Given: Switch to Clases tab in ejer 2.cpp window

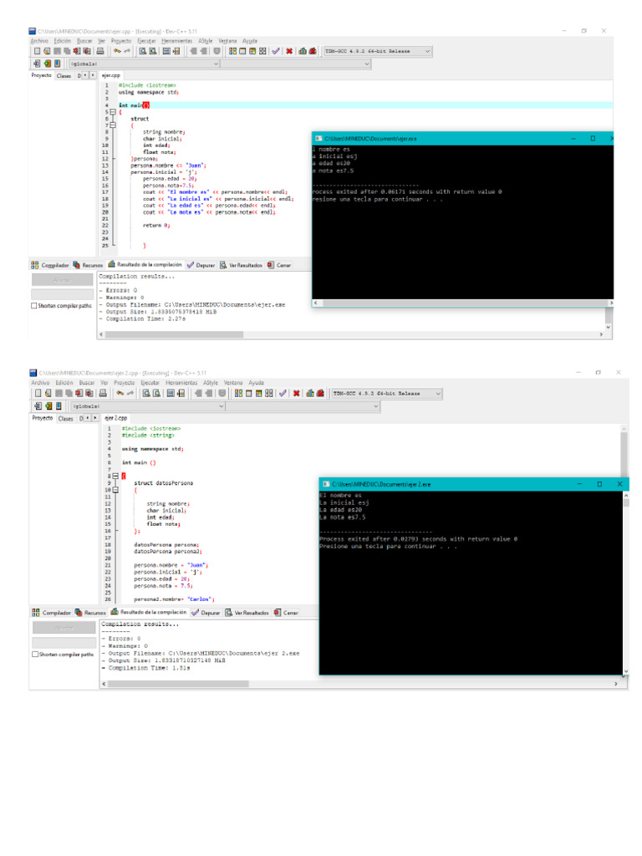Looking at the screenshot, I should pyautogui.click(x=65, y=418).
